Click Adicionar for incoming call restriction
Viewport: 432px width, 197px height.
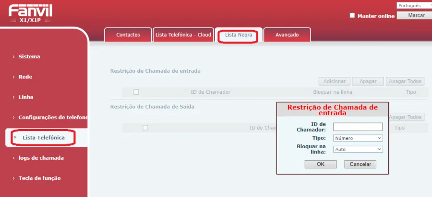coord(335,81)
